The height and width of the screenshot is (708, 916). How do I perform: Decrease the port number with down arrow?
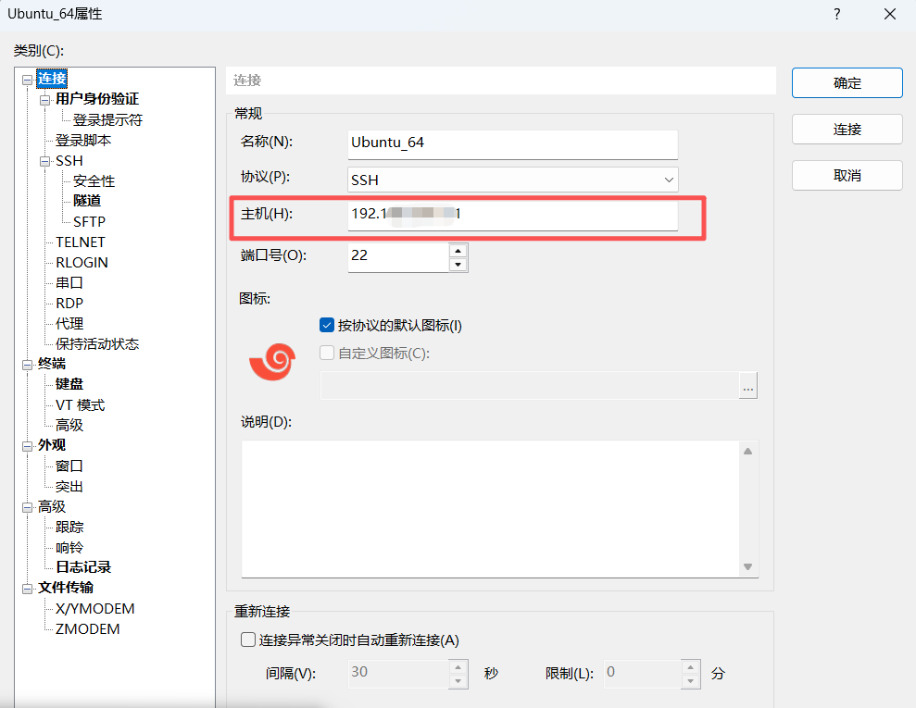pos(458,265)
